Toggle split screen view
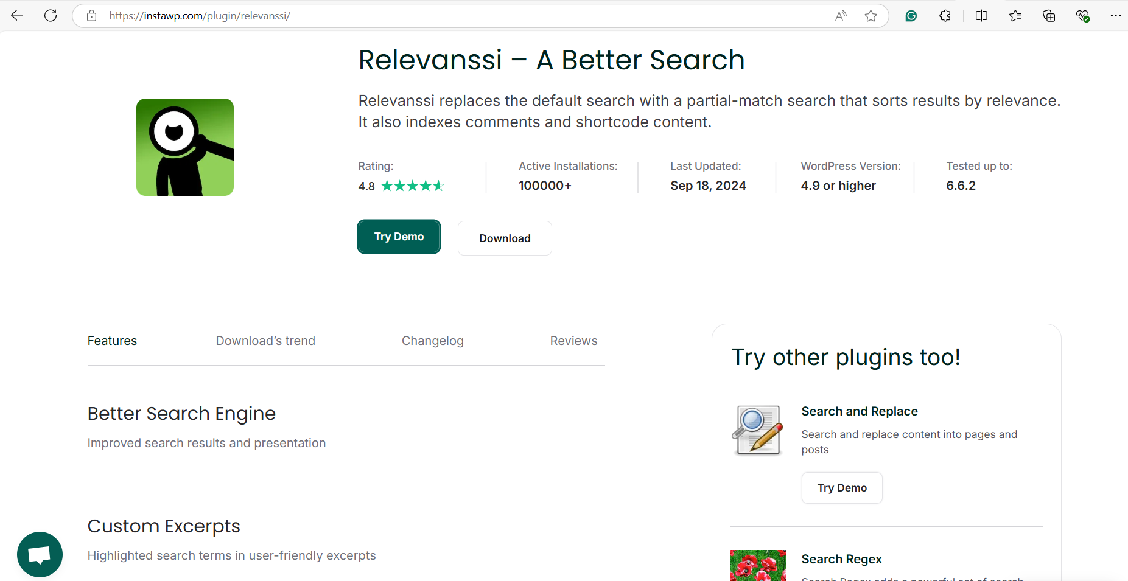Viewport: 1128px width, 581px height. click(981, 16)
